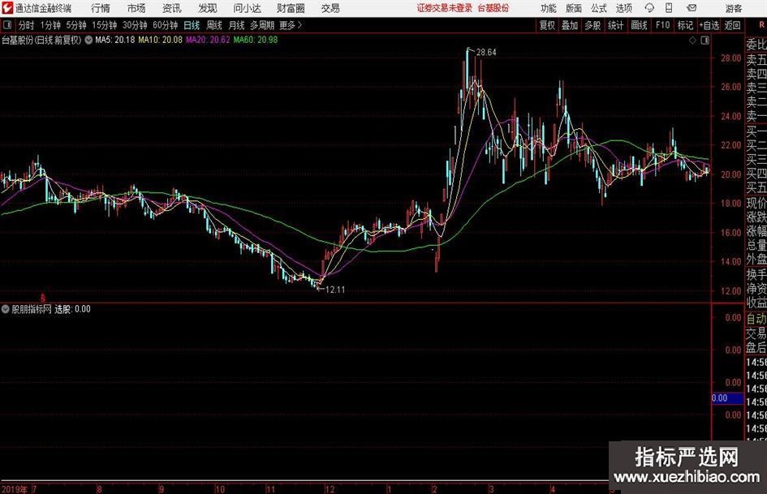Viewport: 767px width, 494px height.
Task: Click the 28.64 high price label
Action: tap(485, 53)
